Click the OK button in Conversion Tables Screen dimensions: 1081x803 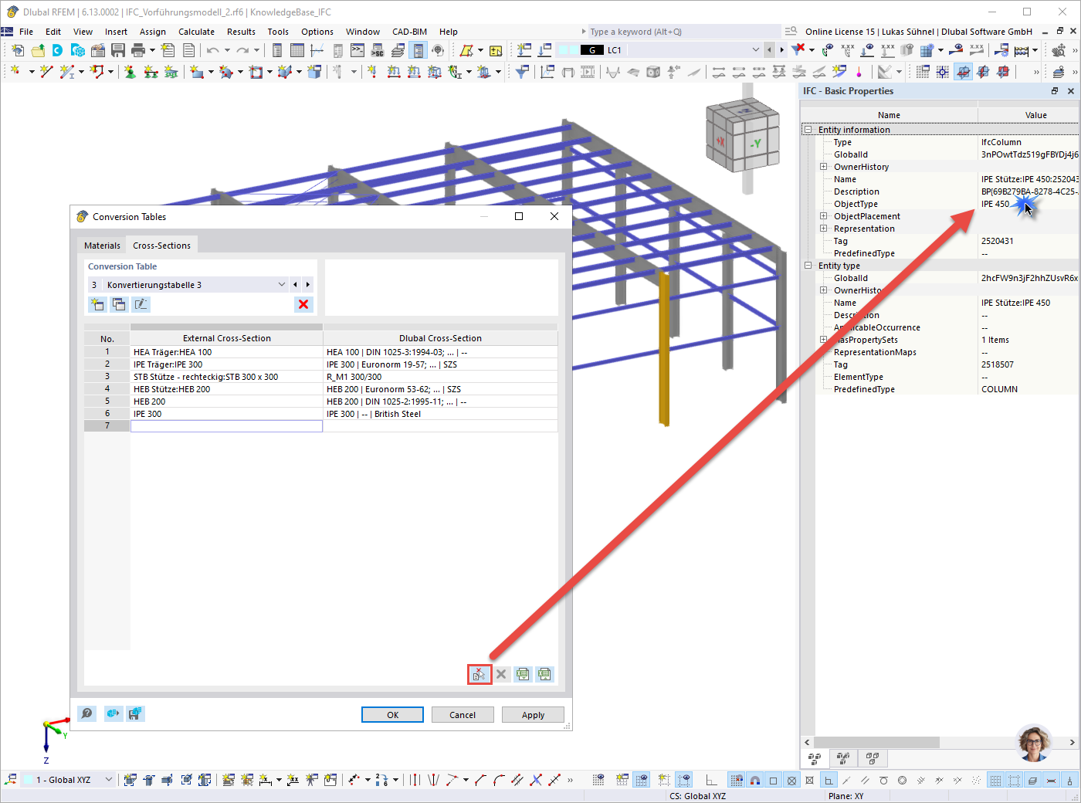[392, 715]
